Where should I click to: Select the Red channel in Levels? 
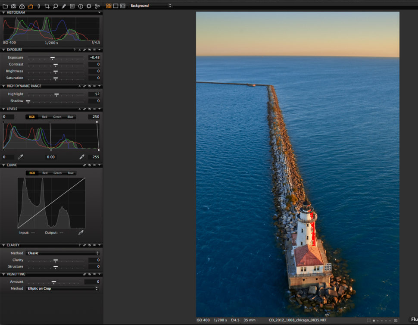pyautogui.click(x=44, y=117)
